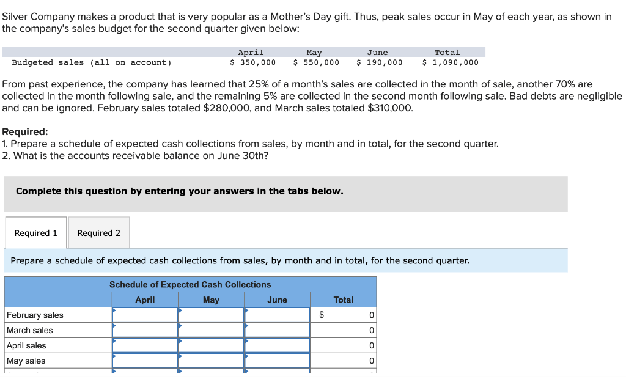Activate May sales May column cell
626x379 pixels.
pos(211,361)
